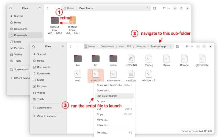Open hamburger menu in front Files sidebar

pos(63,46)
